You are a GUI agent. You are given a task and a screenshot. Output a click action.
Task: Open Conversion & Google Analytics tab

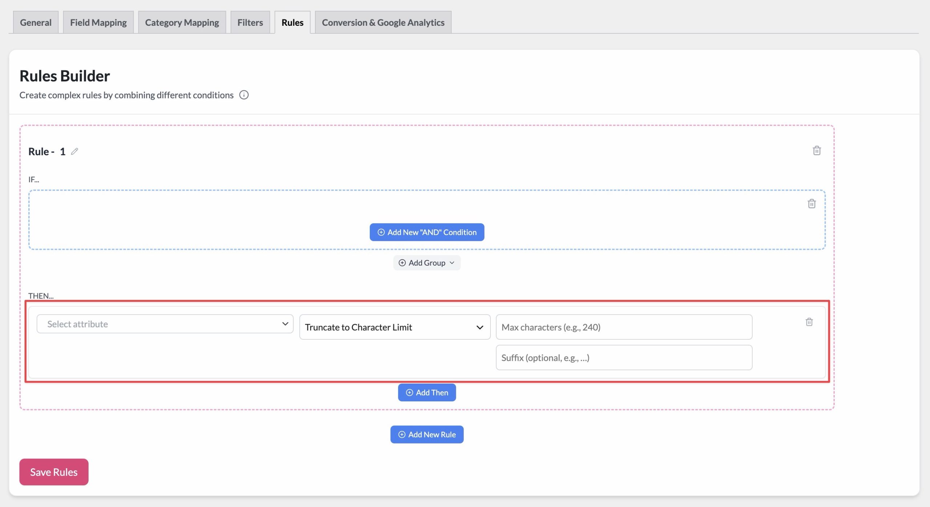(383, 23)
